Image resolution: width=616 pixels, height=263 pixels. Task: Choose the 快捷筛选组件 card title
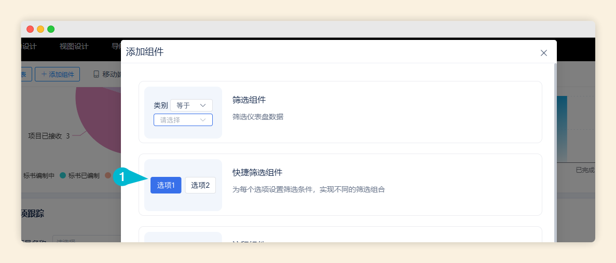click(x=257, y=173)
